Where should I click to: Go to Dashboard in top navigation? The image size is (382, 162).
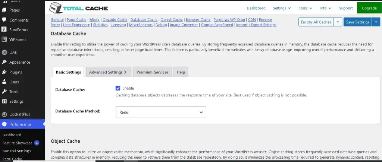coord(256,8)
